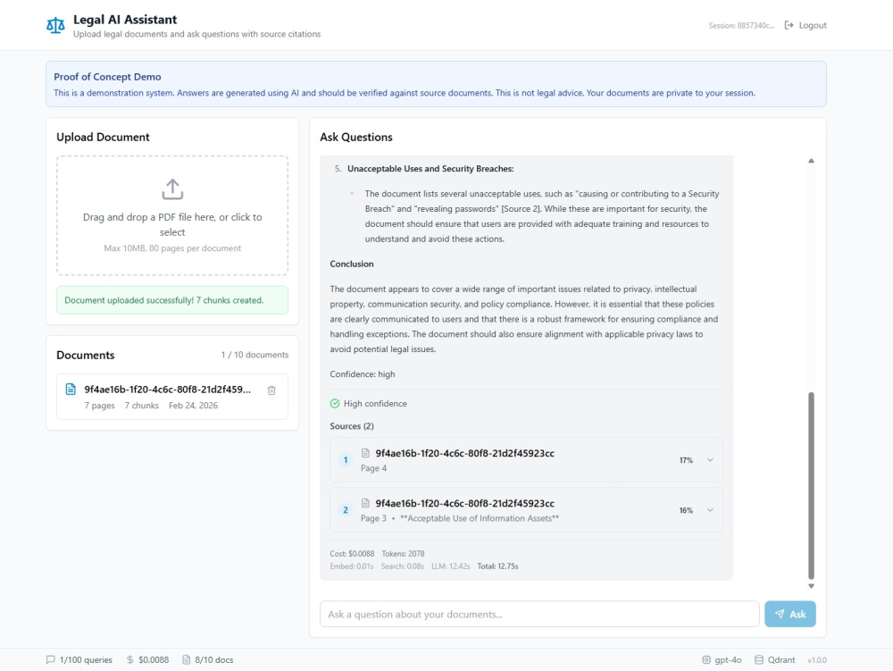Screen dimensions: 893x671
Task: Click the docs file icon in footer
Action: coord(187,659)
